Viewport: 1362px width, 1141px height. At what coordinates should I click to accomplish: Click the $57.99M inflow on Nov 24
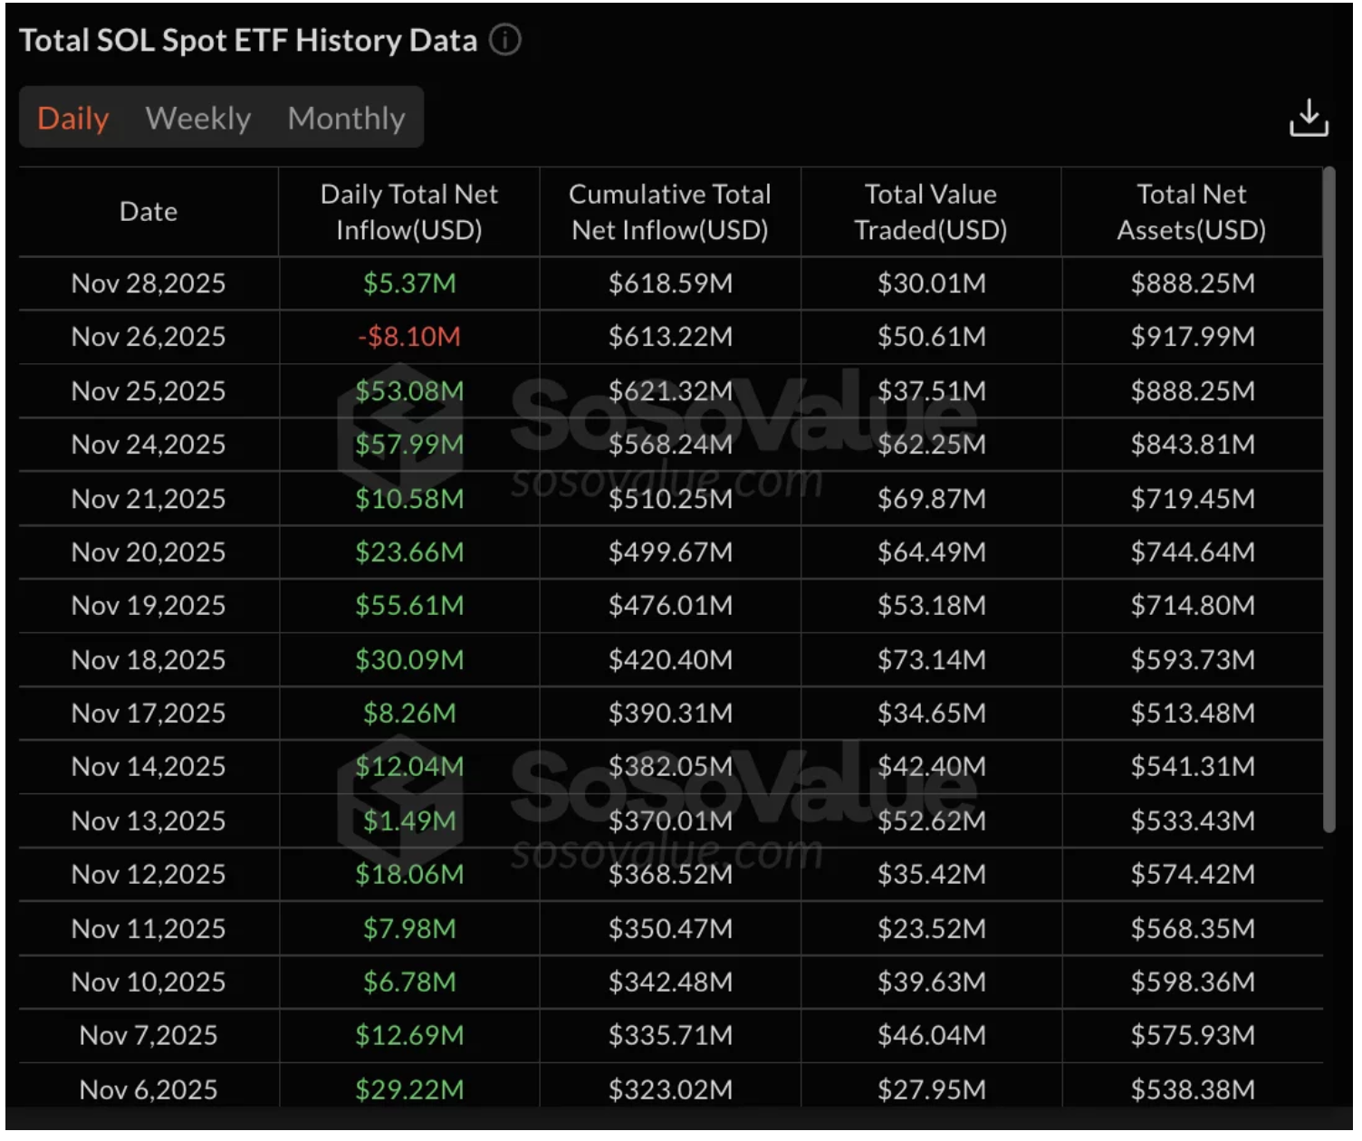click(409, 445)
